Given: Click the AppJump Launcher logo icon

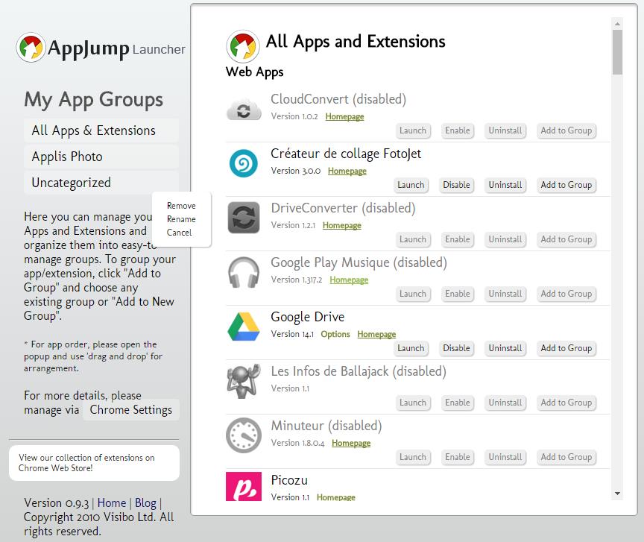Looking at the screenshot, I should [x=31, y=47].
